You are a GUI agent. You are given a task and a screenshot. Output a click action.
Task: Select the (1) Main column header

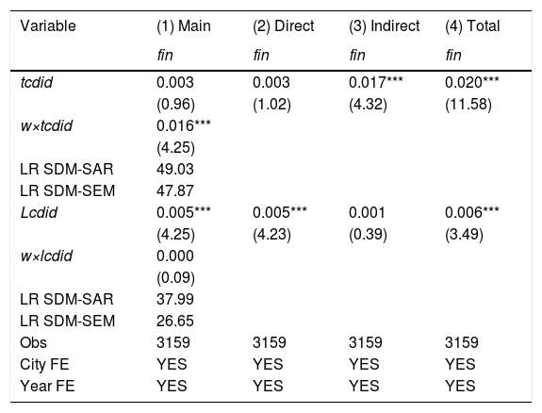click(184, 26)
